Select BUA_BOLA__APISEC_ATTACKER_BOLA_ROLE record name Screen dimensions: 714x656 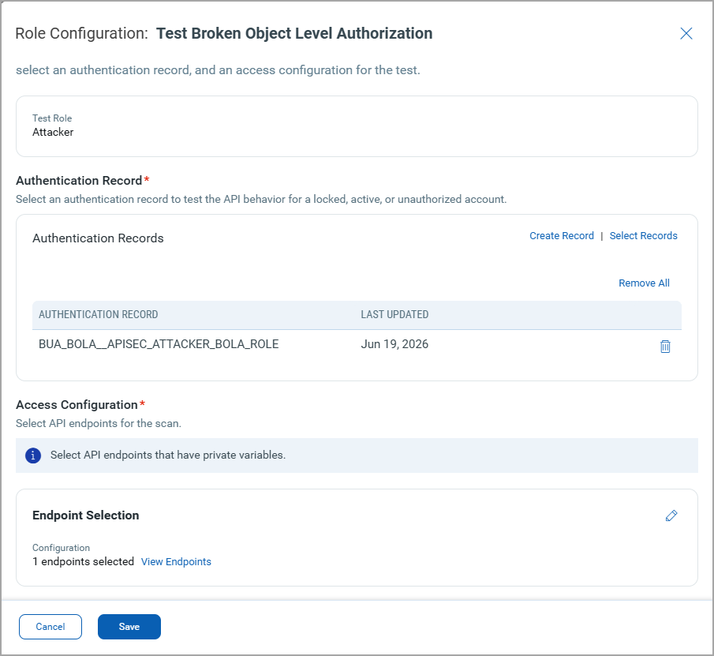click(159, 344)
